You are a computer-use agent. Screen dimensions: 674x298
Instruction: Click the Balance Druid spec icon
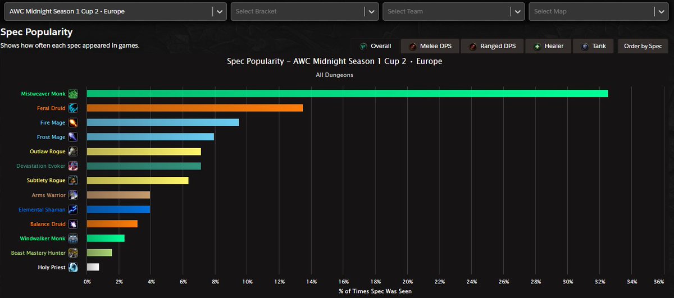(73, 224)
